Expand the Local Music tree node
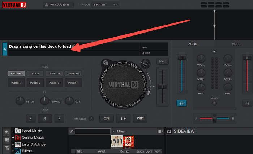This screenshot has width=253, height=154. (13, 131)
